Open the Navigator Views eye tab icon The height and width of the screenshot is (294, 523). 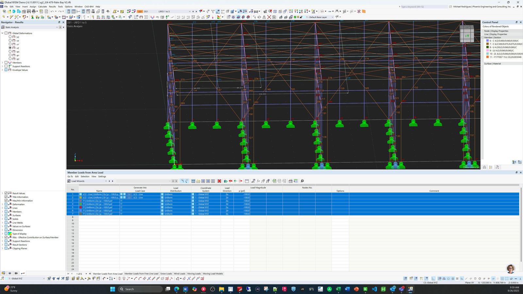tap(10, 273)
